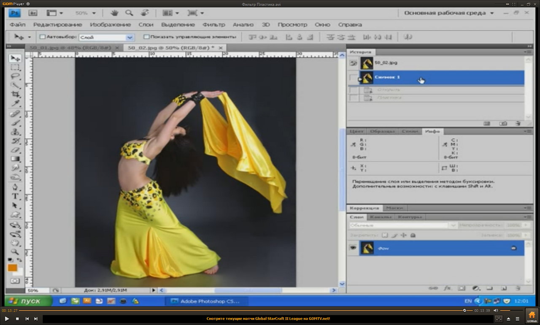Select the Crop tool
This screenshot has height=325, width=540.
pos(15,94)
